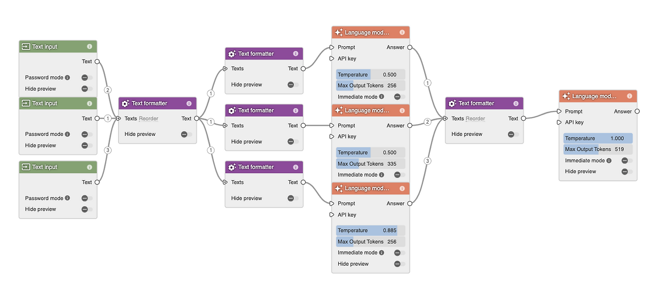Click the Answer output port on the rightmost Language model
This screenshot has height=285, width=652.
(x=637, y=111)
